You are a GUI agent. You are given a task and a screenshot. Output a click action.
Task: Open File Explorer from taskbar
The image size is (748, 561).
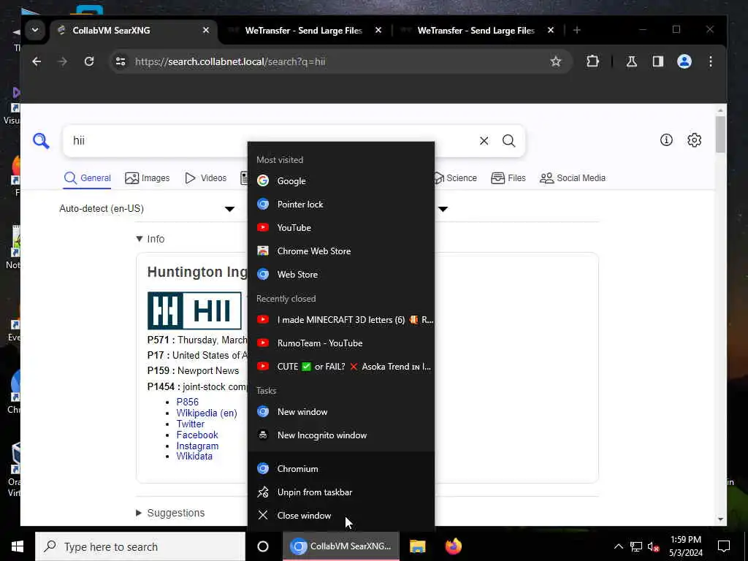coord(417,546)
